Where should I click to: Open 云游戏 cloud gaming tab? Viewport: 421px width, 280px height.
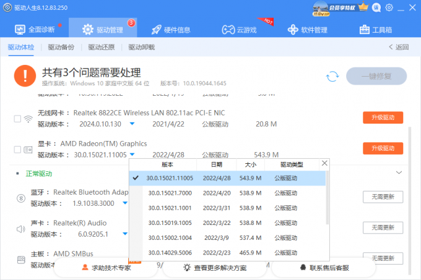click(x=239, y=30)
